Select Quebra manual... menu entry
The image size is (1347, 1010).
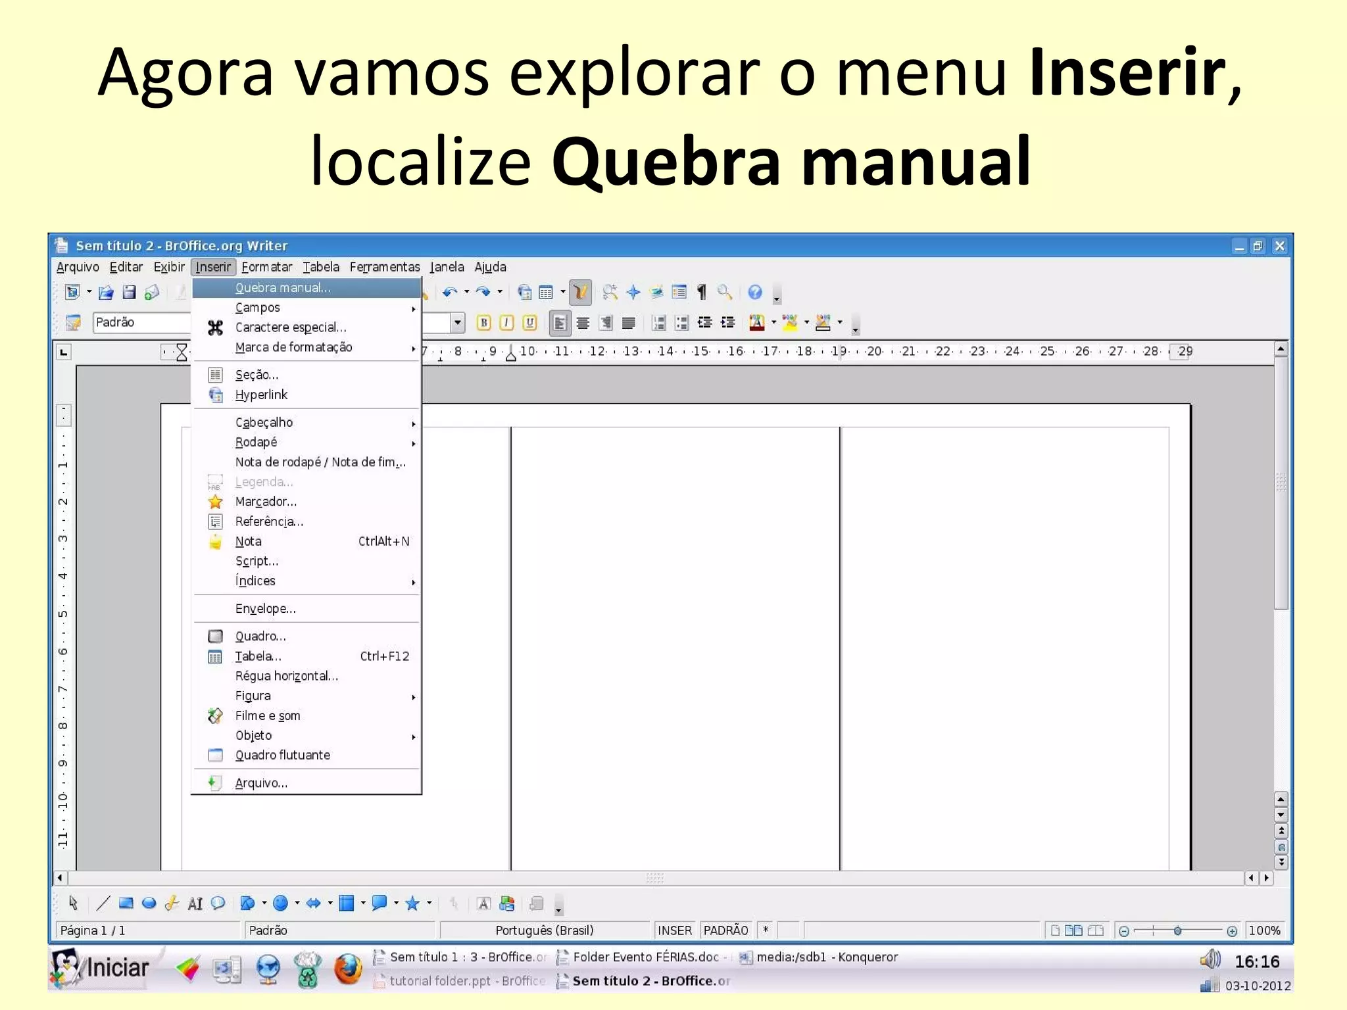306,287
